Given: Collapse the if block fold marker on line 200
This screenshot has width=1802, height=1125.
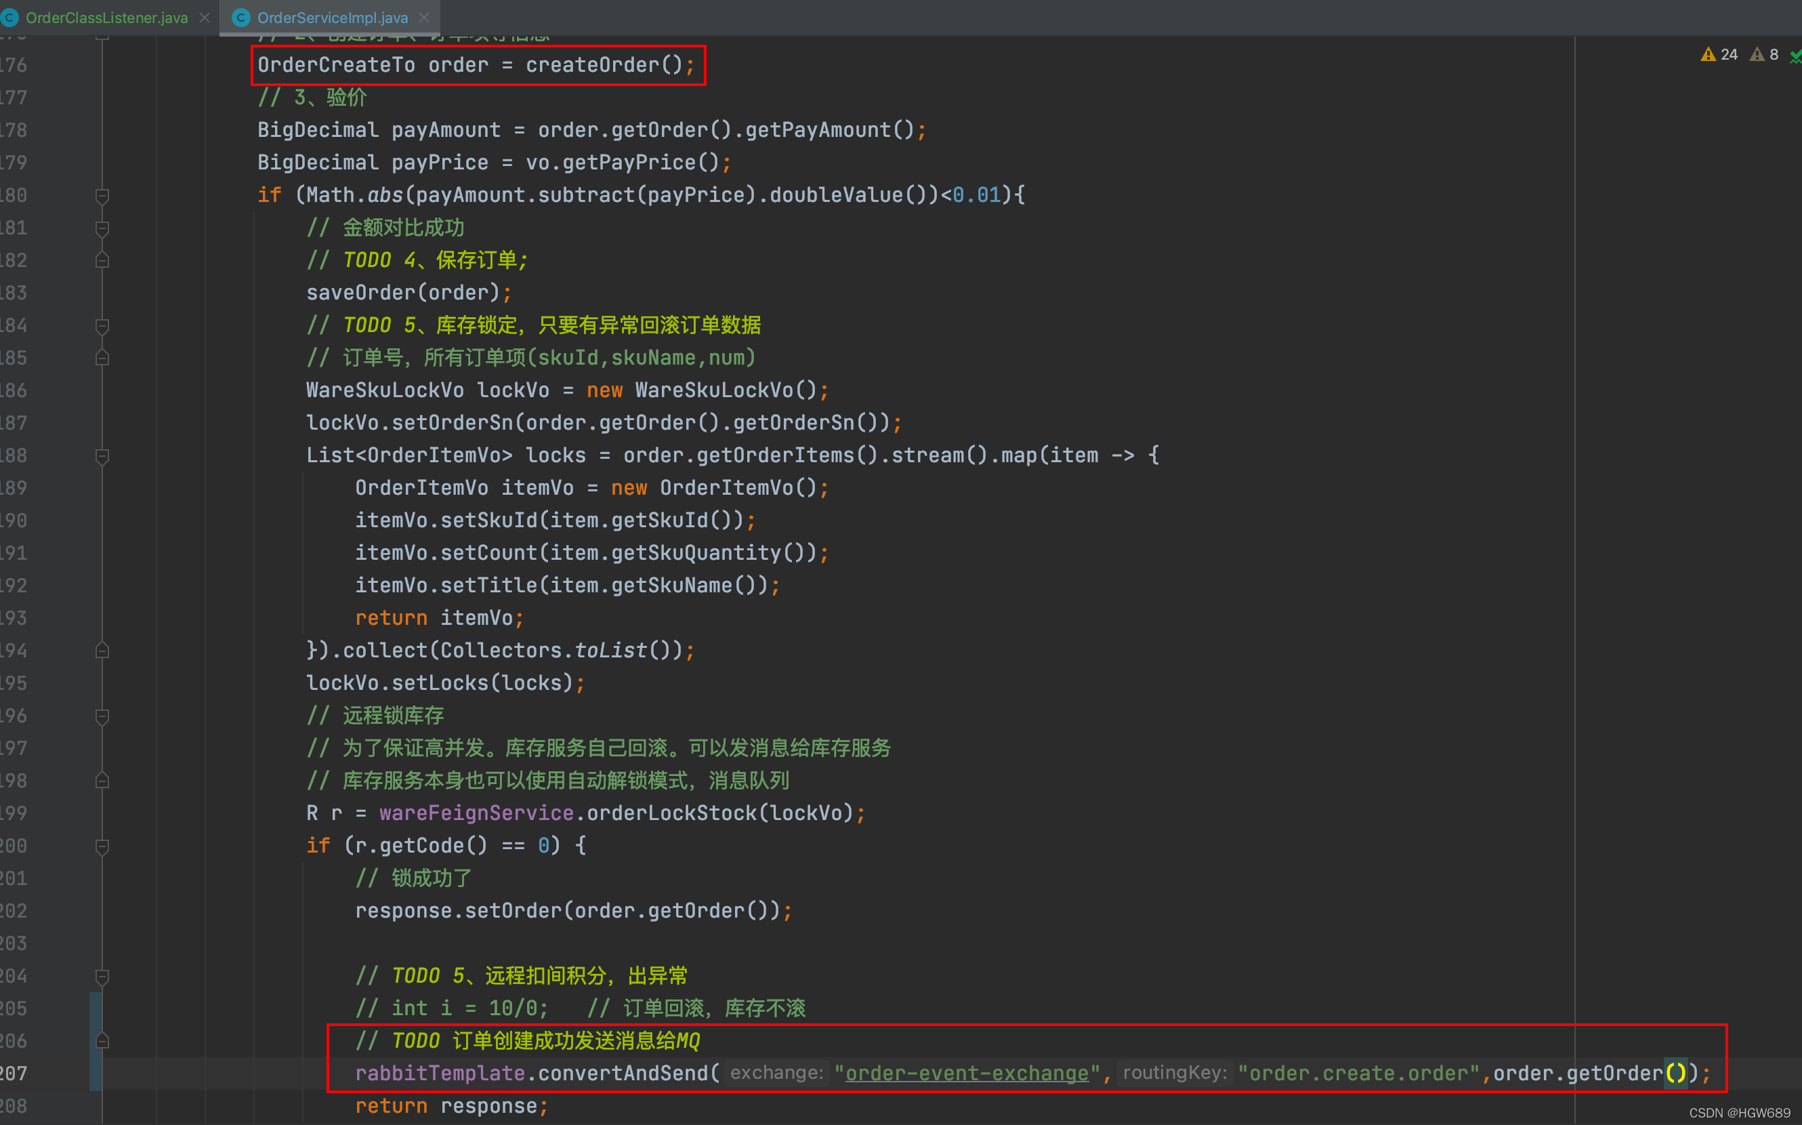Looking at the screenshot, I should (x=102, y=846).
